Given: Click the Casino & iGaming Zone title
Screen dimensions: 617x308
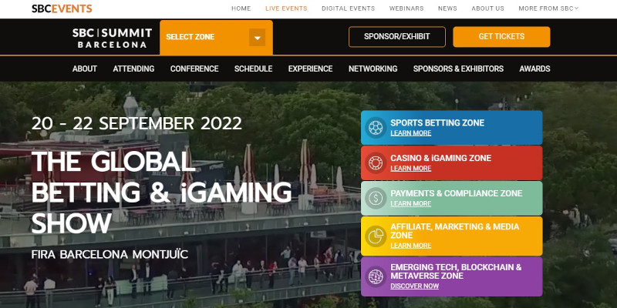Looking at the screenshot, I should click(440, 158).
